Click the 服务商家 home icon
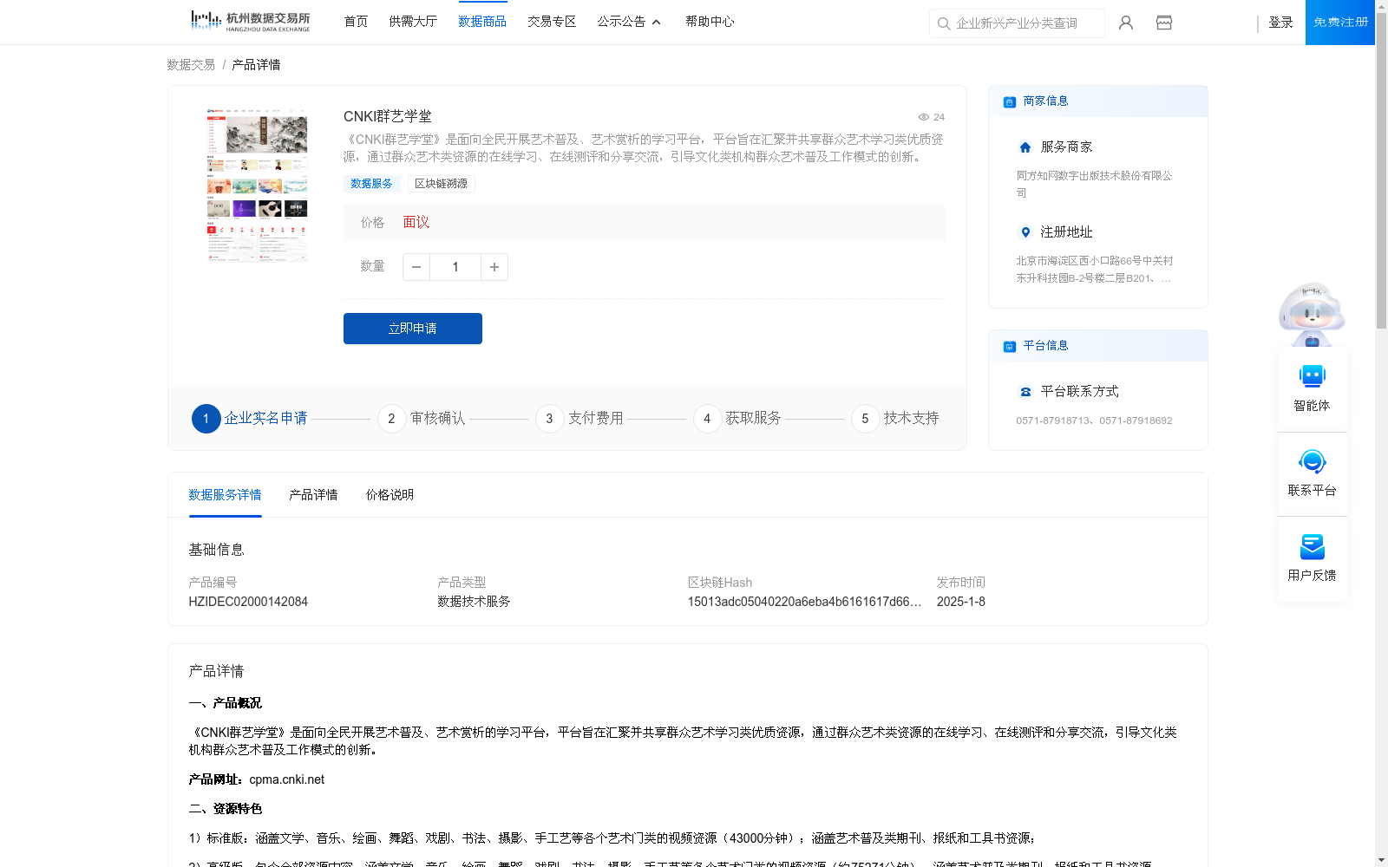The width and height of the screenshot is (1388, 867). tap(1025, 147)
